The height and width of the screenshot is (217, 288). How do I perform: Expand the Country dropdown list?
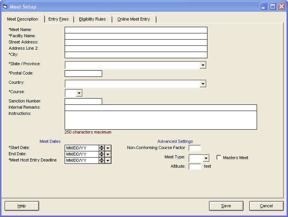[203, 84]
